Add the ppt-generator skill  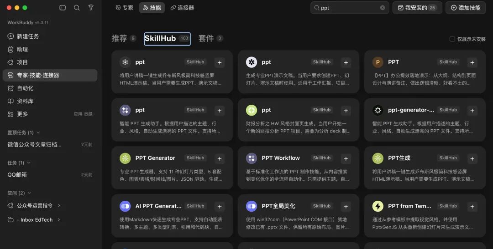point(472,110)
